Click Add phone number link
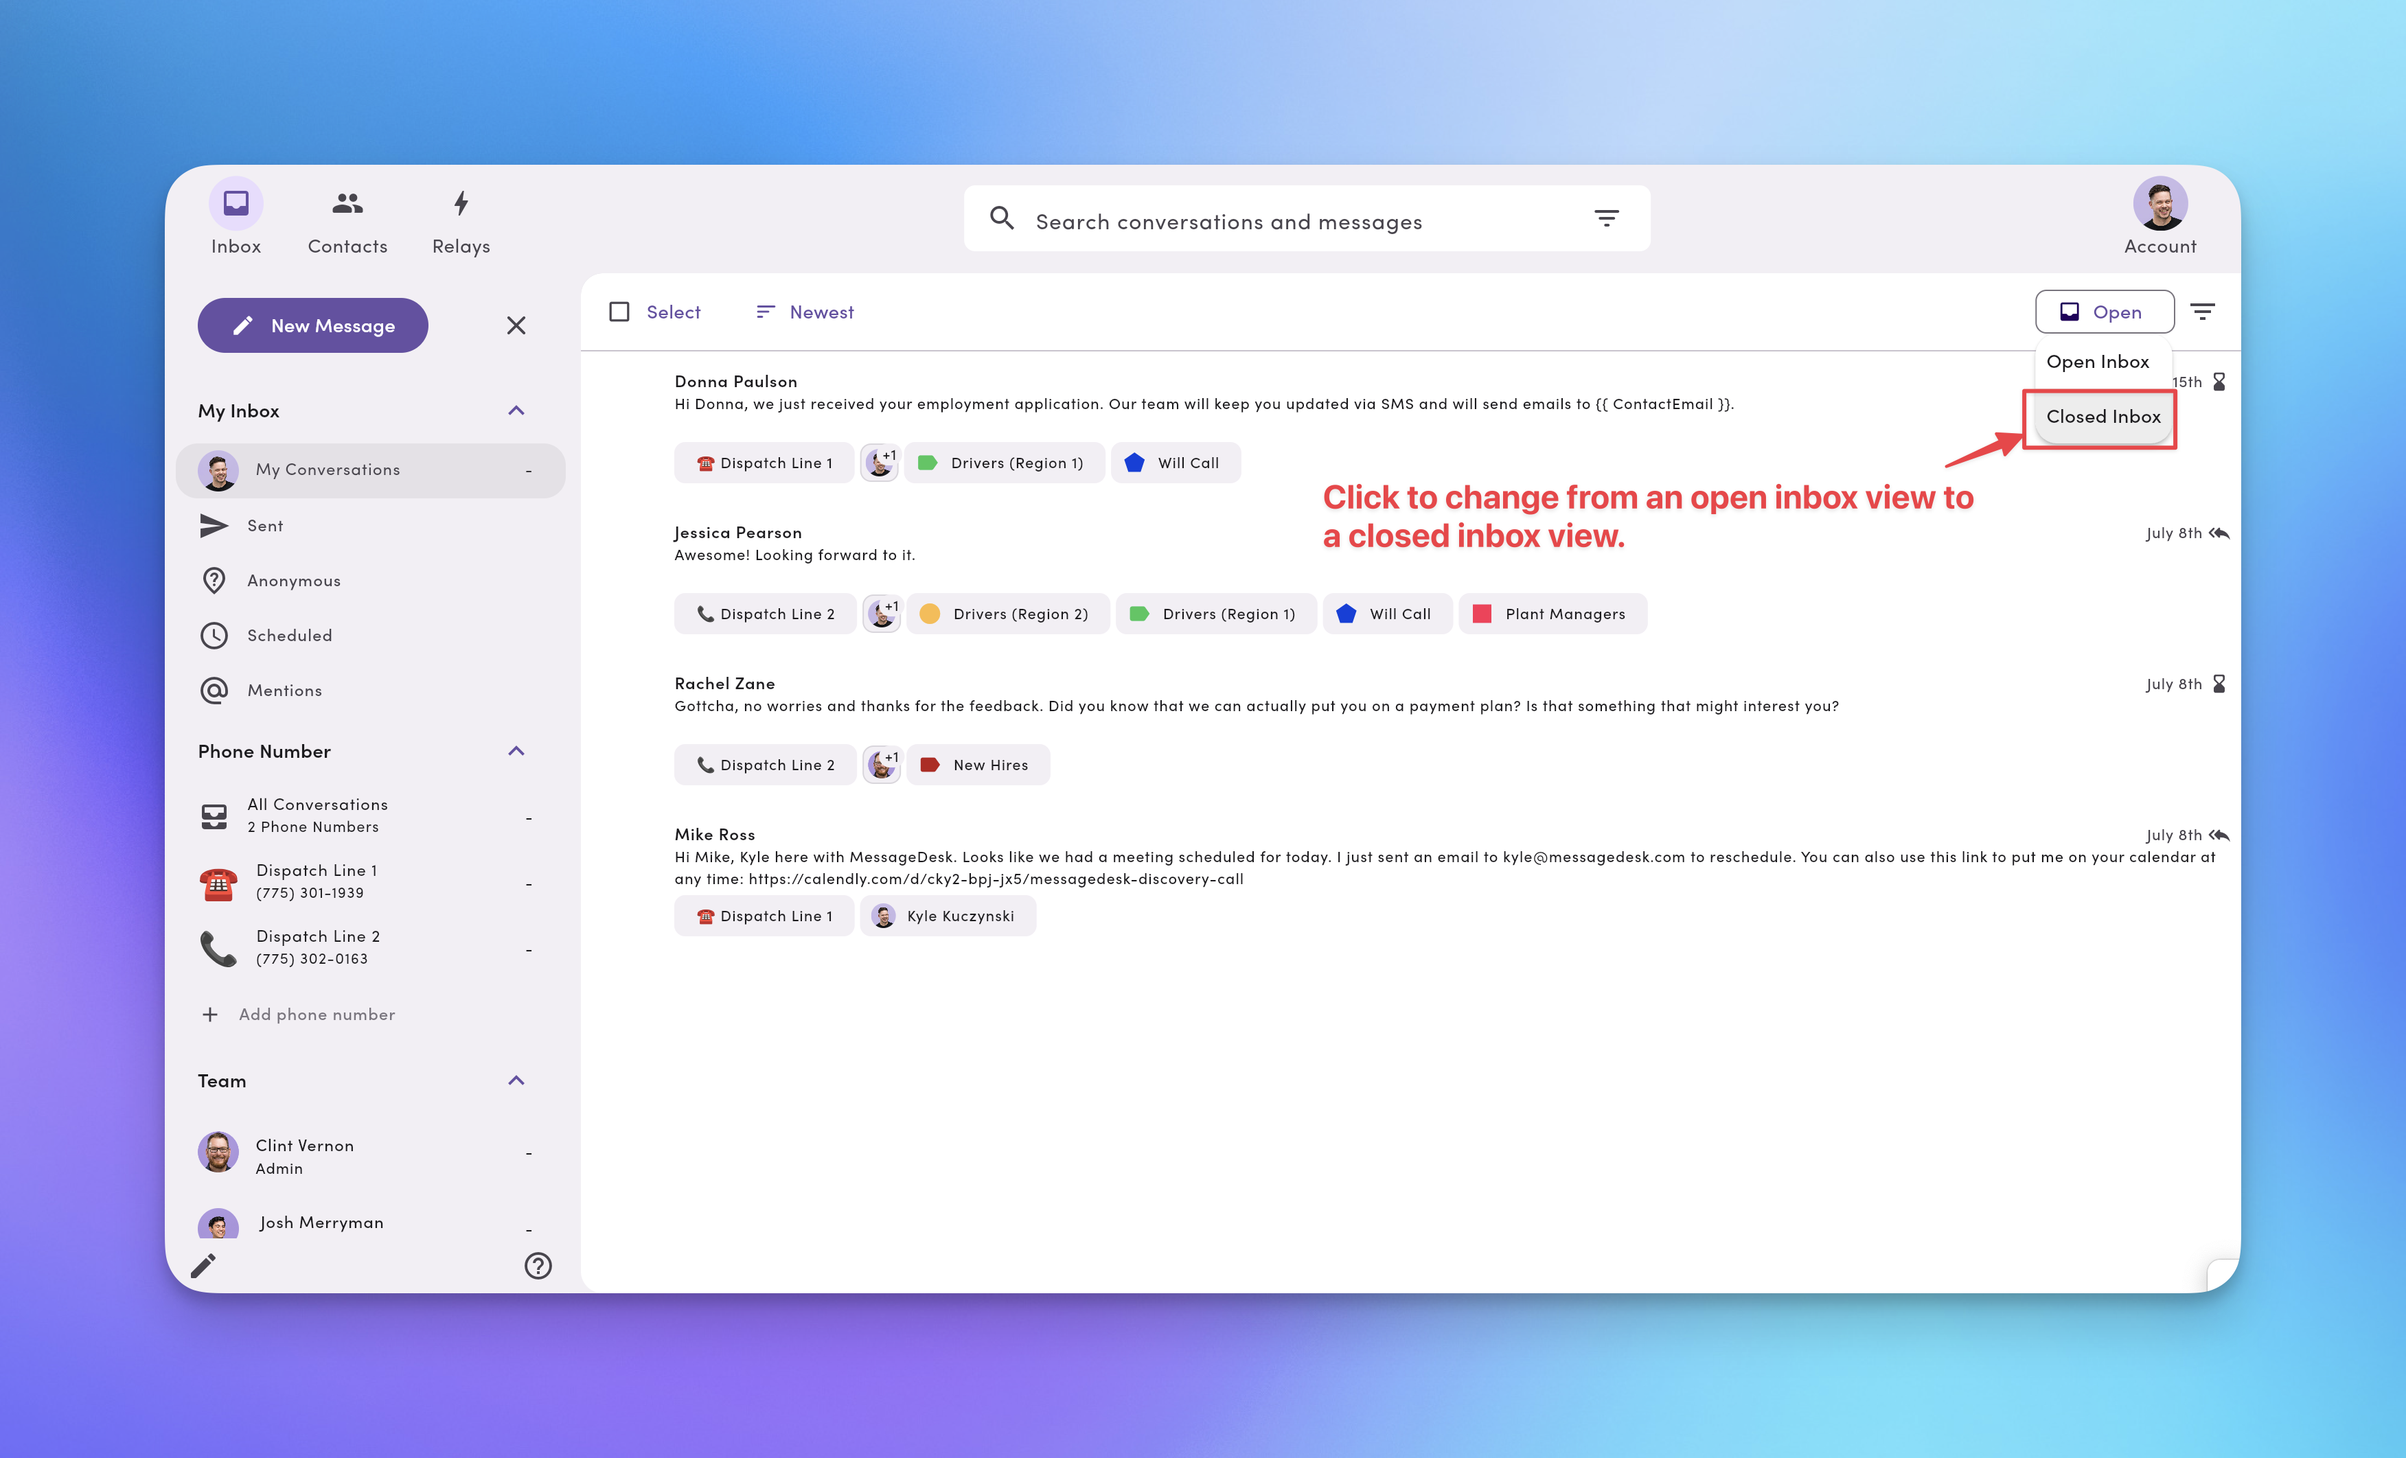 point(317,1015)
